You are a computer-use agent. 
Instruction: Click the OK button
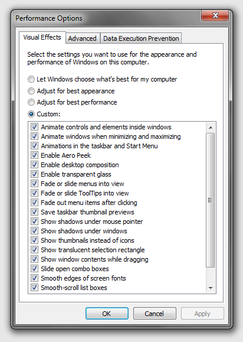[107, 314]
